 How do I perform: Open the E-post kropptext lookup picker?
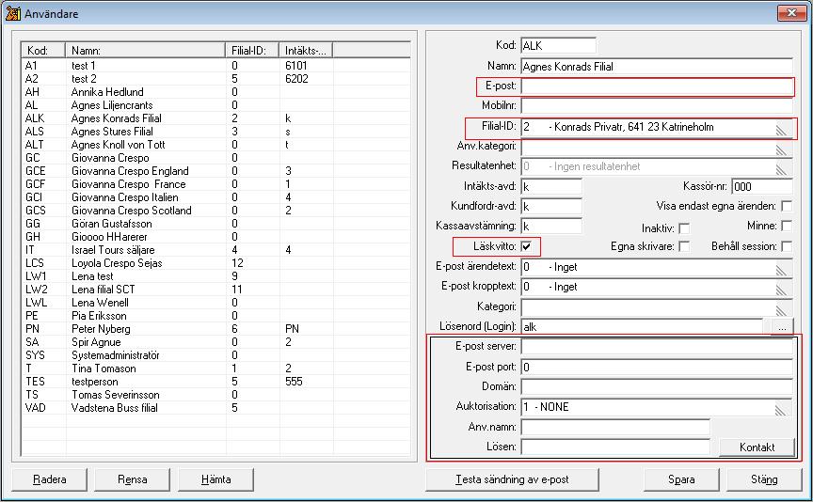781,290
